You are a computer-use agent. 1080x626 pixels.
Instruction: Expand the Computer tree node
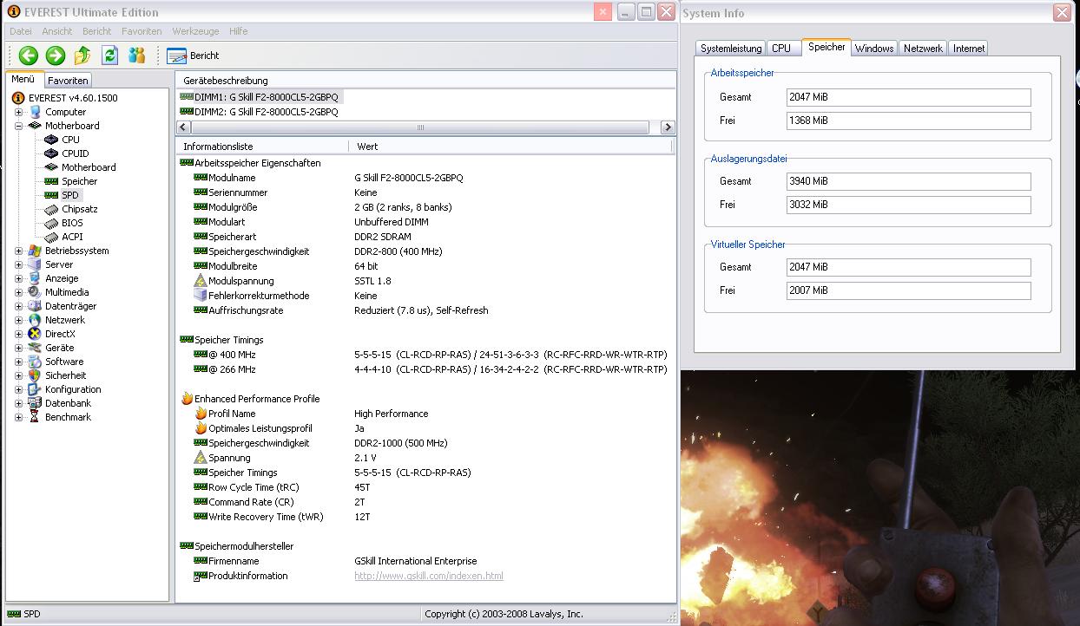click(x=19, y=112)
